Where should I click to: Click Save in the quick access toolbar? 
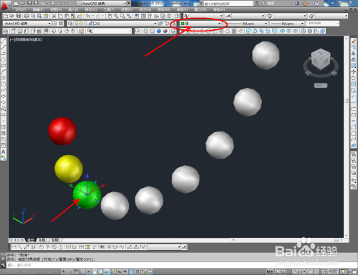(29, 3)
